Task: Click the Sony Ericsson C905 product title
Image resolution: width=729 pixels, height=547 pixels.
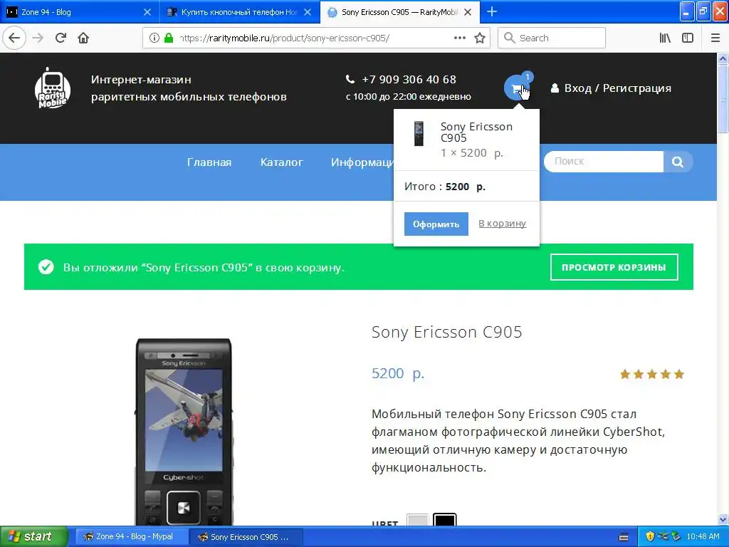Action: pos(447,332)
